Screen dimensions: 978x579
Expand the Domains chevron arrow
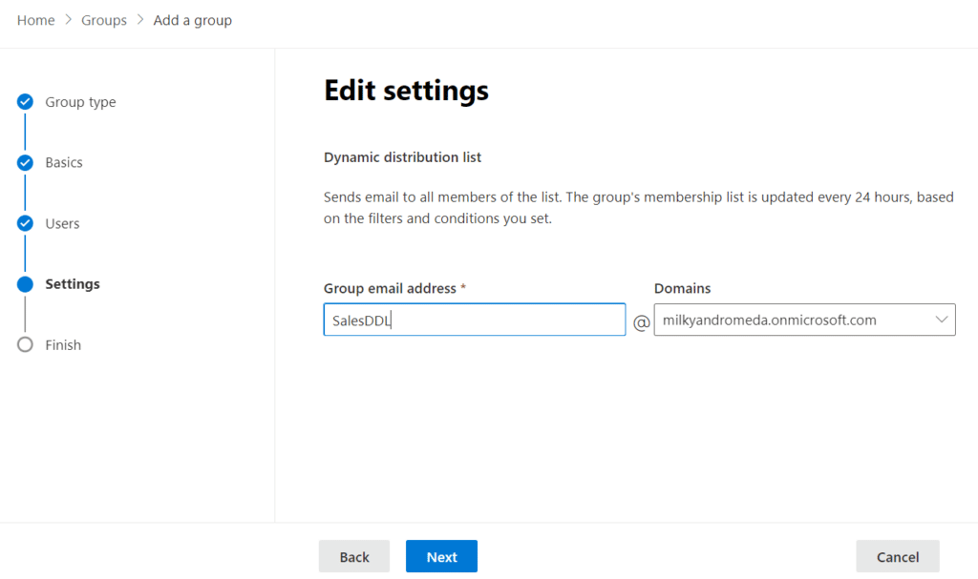coord(942,320)
